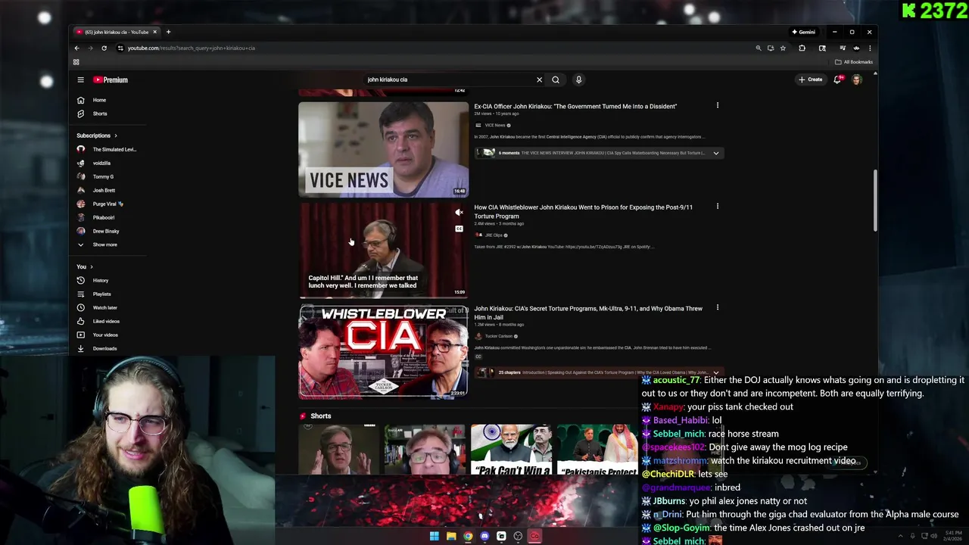Play the Whistleblower CIA Tucker thumbnail

(383, 352)
